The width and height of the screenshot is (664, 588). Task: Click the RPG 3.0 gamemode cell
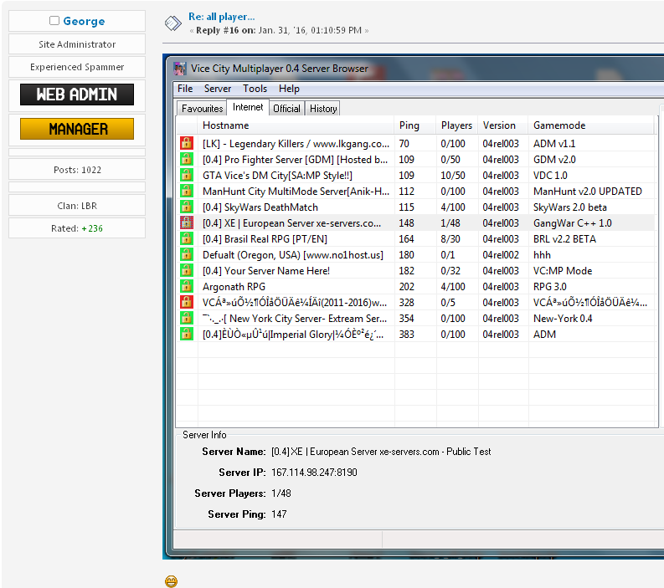549,287
